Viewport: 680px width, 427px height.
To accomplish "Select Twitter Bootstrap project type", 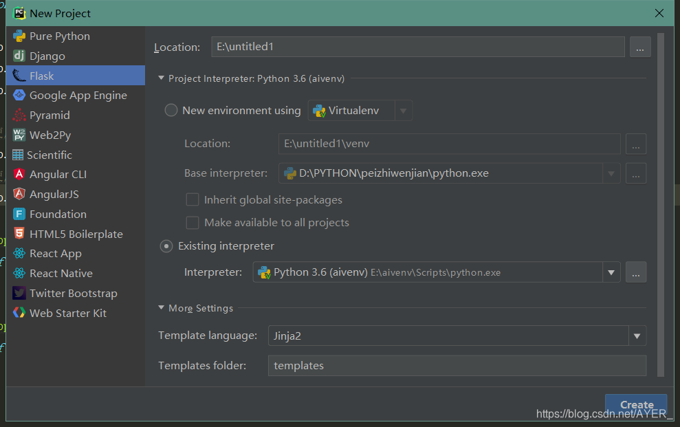I will [x=76, y=293].
